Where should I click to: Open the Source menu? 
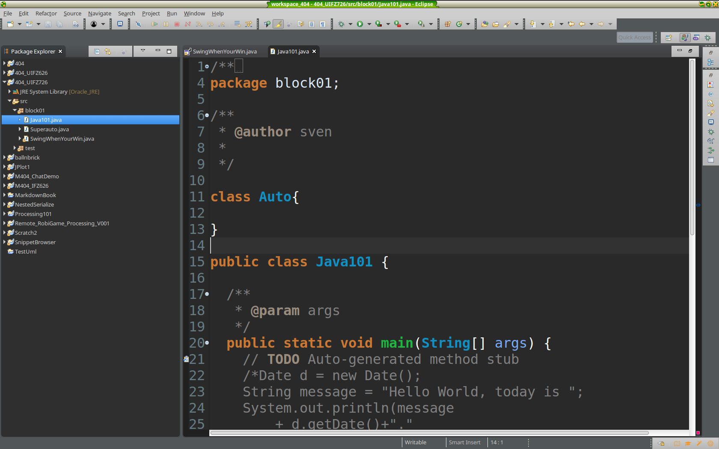[x=72, y=13]
